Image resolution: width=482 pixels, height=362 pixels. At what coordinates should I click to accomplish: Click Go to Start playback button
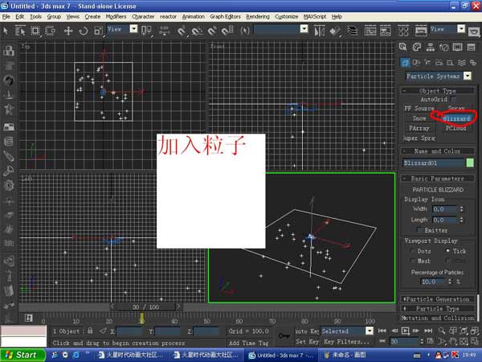(382, 331)
